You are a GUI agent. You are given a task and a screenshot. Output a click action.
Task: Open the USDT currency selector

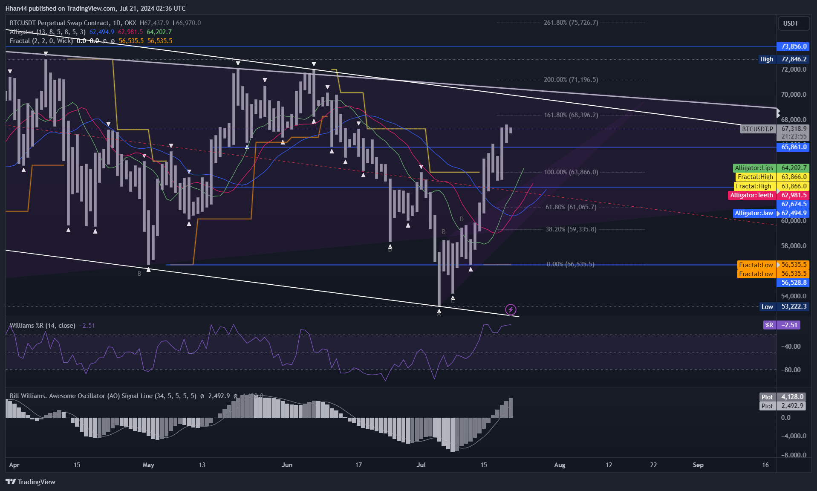pos(793,23)
